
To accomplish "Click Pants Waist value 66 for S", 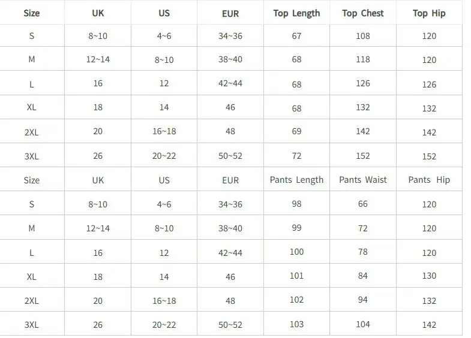I will pyautogui.click(x=363, y=204).
